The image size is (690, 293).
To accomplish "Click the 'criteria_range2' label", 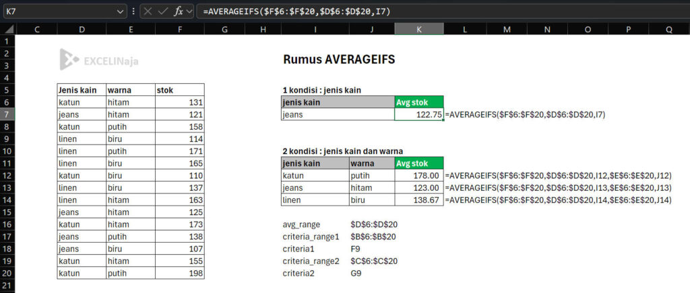I will coord(311,261).
